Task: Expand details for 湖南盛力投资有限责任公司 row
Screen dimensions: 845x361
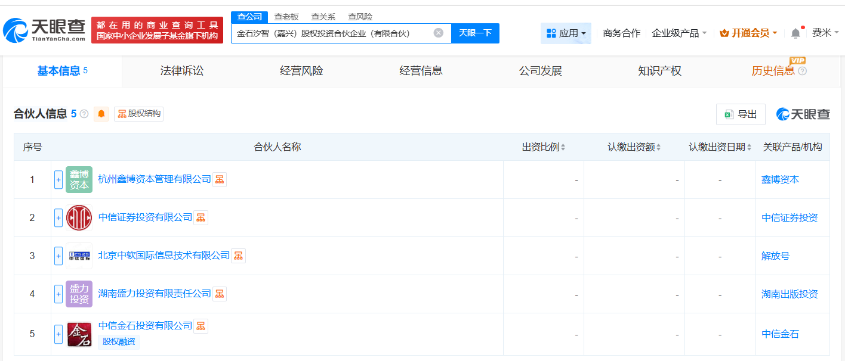Action: 58,294
